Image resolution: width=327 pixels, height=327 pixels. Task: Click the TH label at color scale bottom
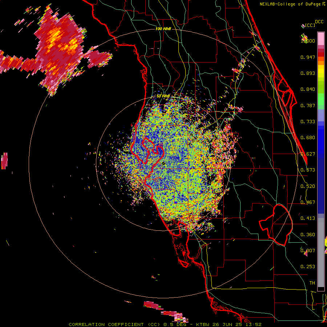click(312, 283)
